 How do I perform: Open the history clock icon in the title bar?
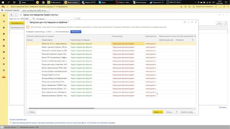click(x=185, y=7)
